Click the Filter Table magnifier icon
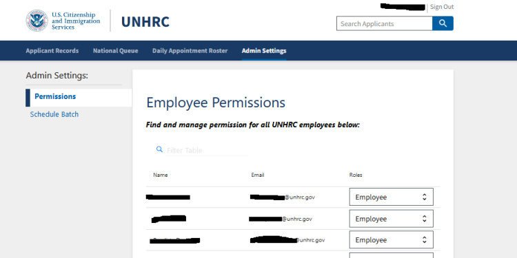 click(x=160, y=149)
